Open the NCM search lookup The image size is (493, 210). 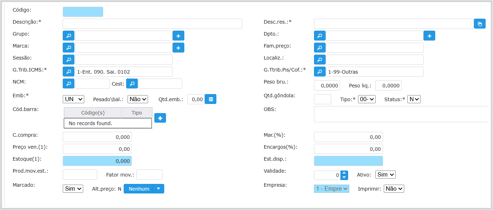(x=68, y=84)
